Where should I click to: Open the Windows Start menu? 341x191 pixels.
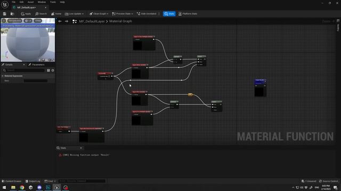point(4,187)
